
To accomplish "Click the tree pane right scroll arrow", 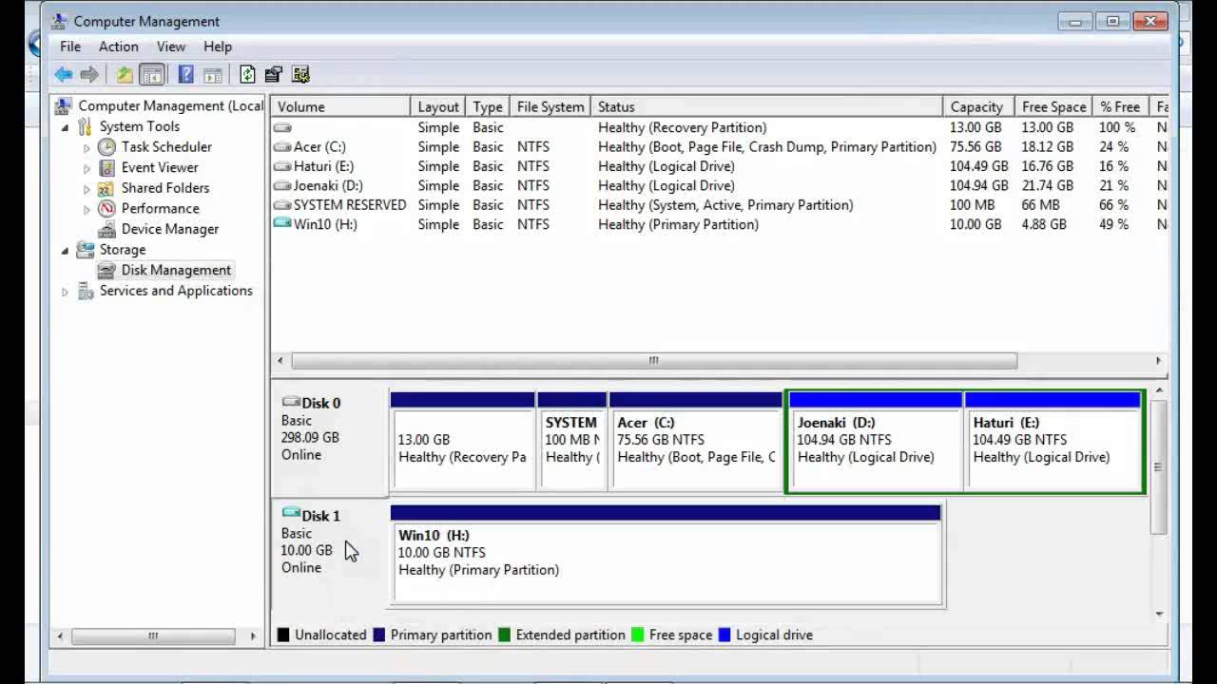I will 253,636.
